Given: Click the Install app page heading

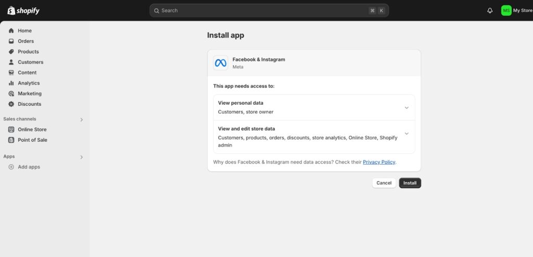Looking at the screenshot, I should (225, 35).
